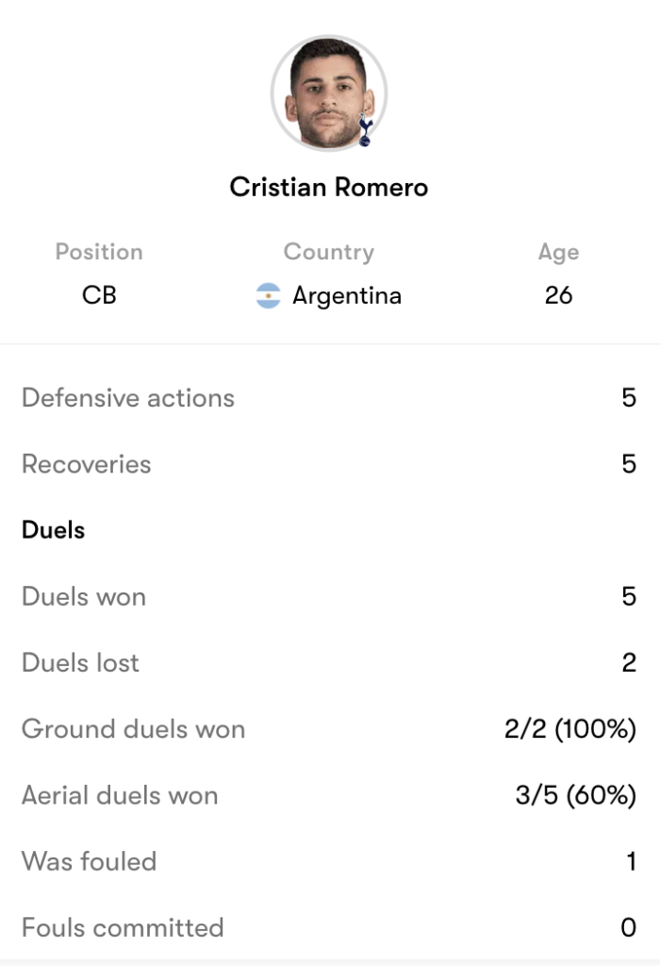Click the Argentina flag icon
This screenshot has height=966, width=660.
269,295
